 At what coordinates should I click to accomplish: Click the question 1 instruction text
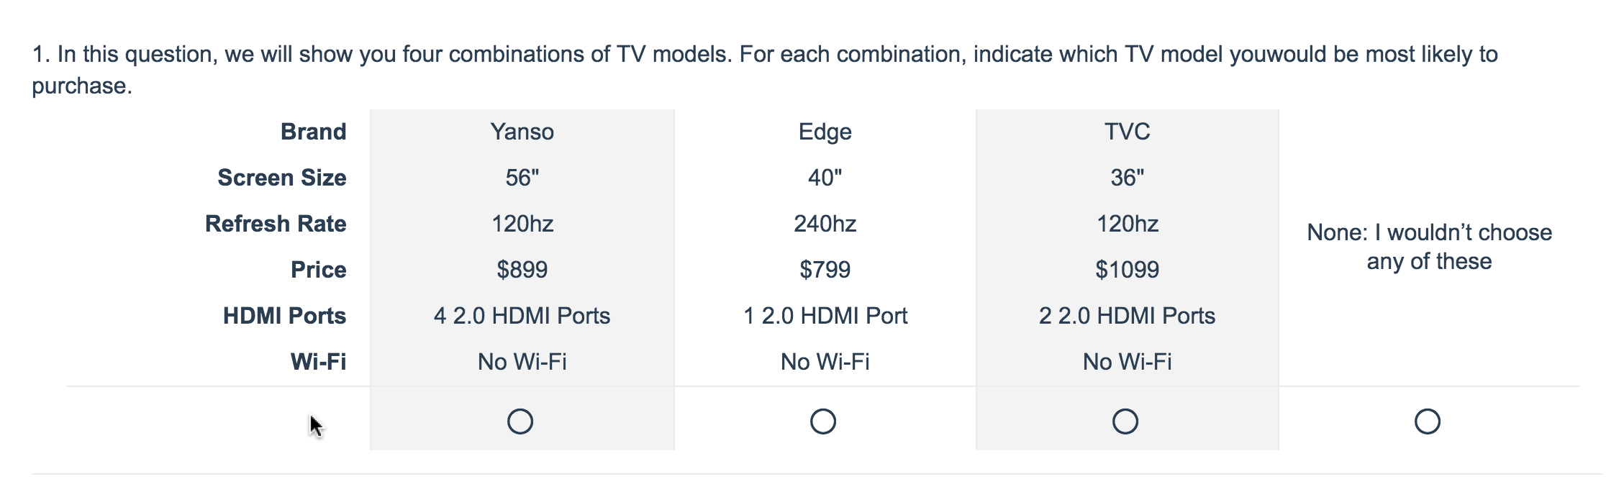(764, 55)
